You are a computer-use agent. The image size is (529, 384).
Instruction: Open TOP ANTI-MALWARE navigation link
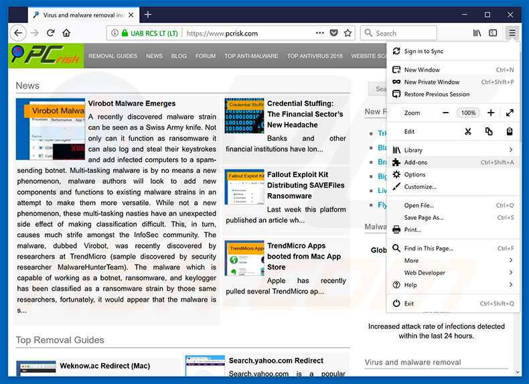(x=251, y=56)
